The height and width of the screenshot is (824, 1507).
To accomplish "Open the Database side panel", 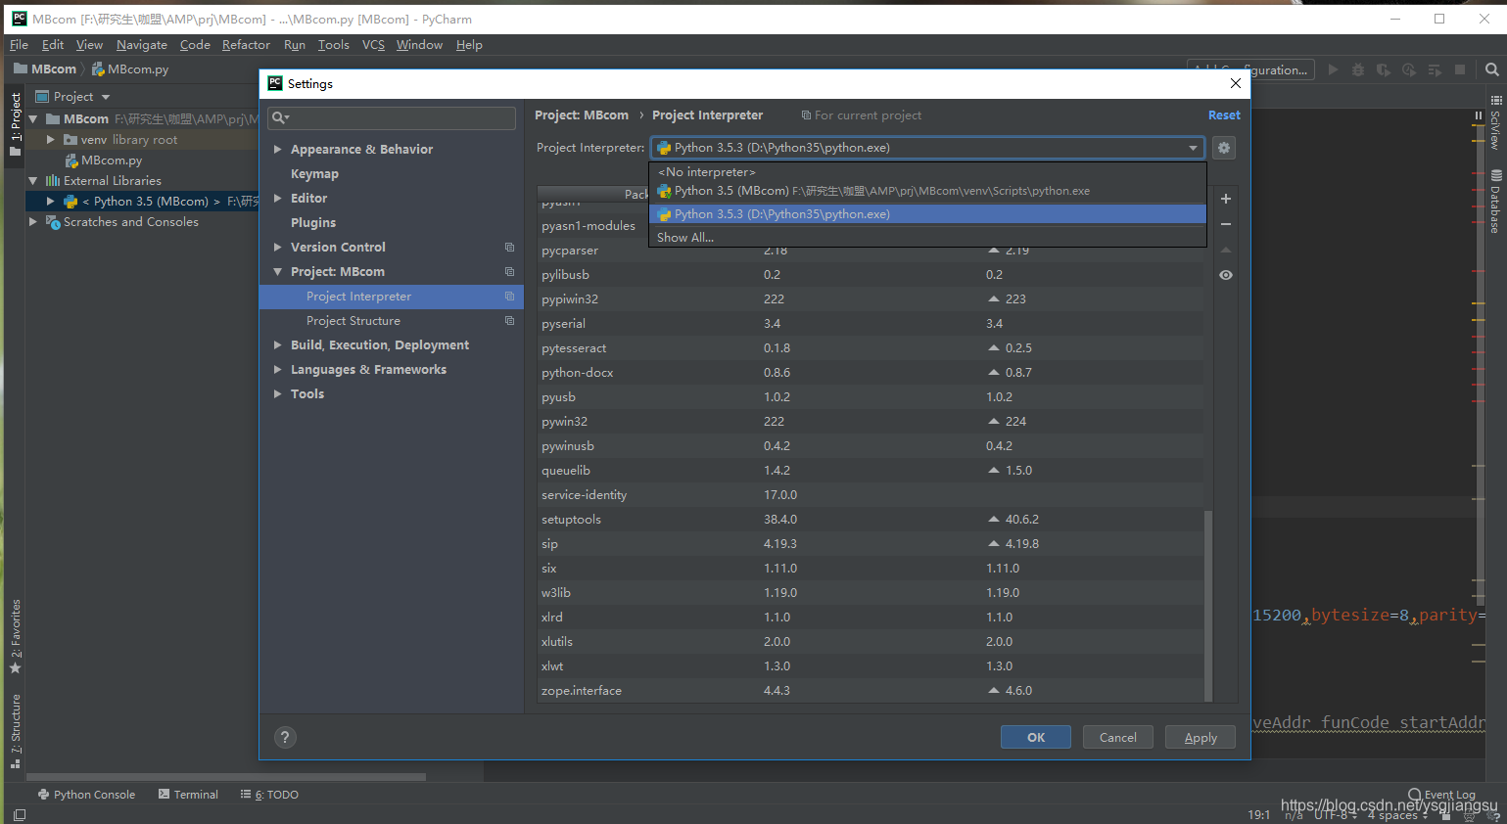I will 1495,203.
